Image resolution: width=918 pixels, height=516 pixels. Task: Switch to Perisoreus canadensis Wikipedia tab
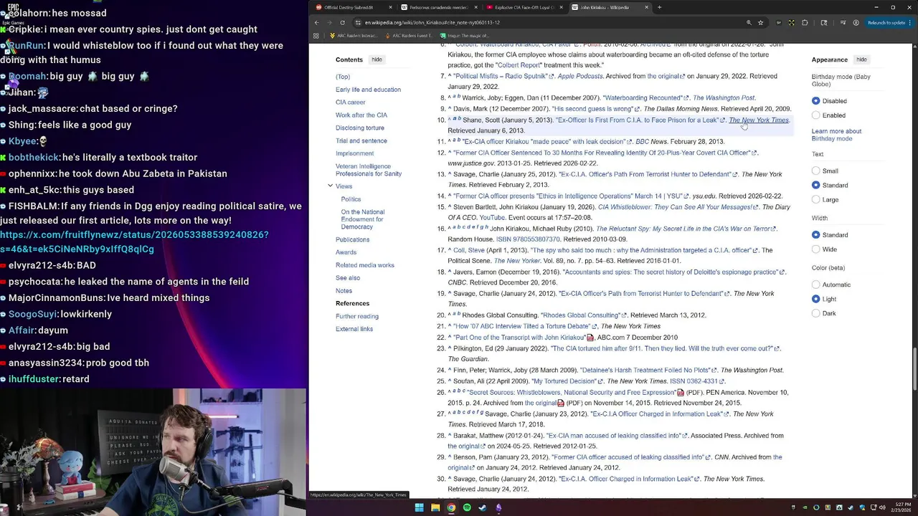(x=438, y=7)
